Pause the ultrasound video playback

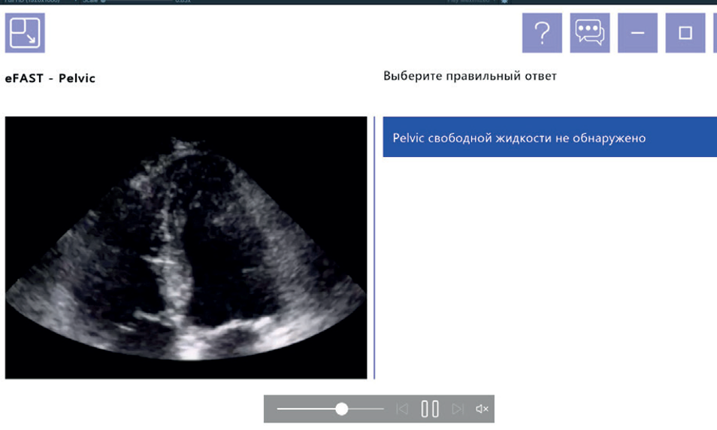[430, 408]
